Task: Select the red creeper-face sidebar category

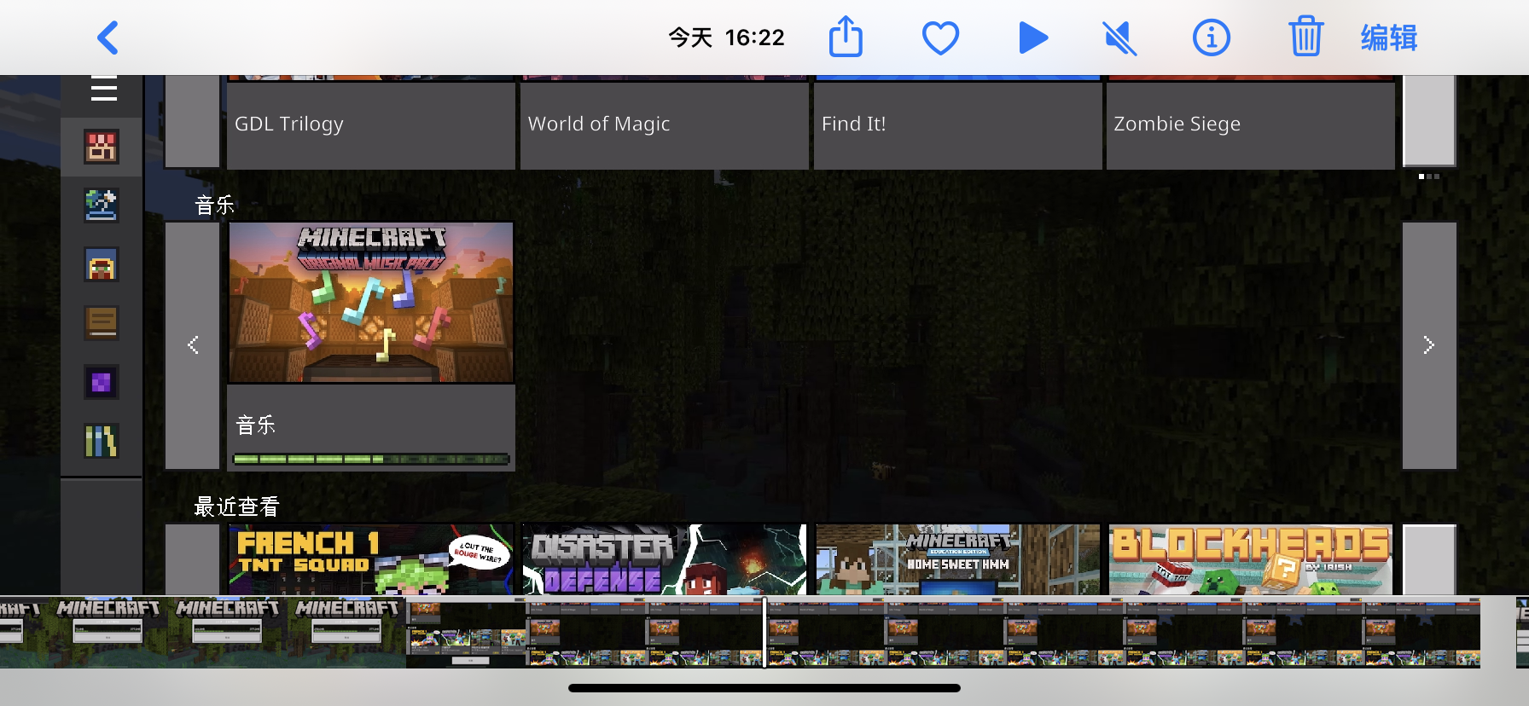Action: coord(102,147)
